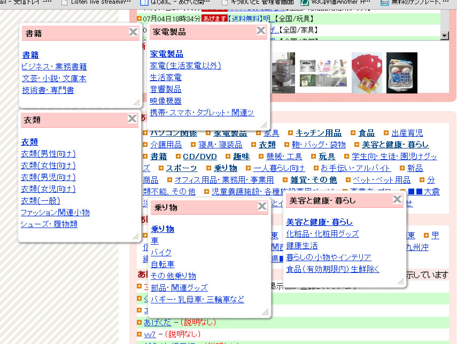
Task: Close the 書籍 popup panel
Action: pos(133,33)
